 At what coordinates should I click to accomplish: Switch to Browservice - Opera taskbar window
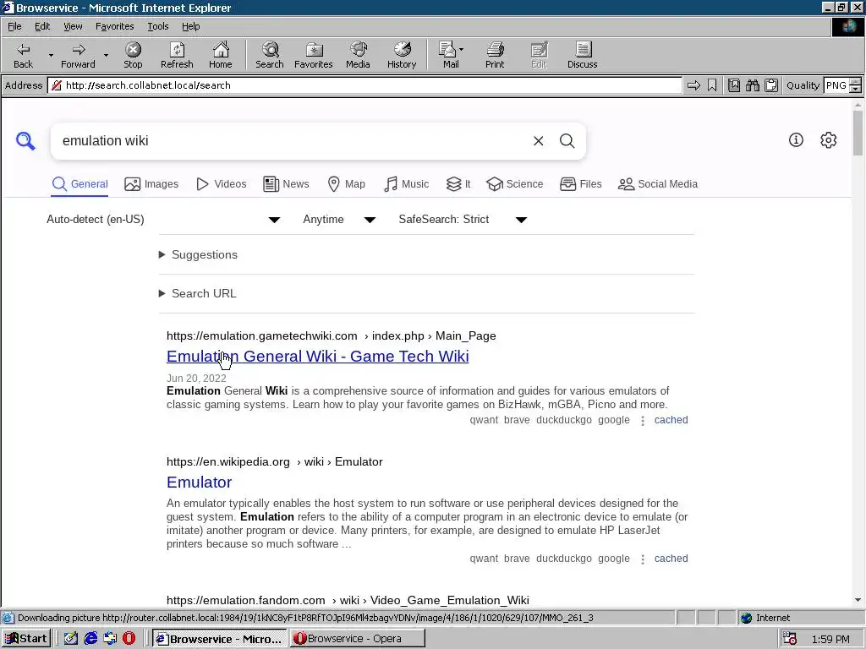[x=358, y=639]
